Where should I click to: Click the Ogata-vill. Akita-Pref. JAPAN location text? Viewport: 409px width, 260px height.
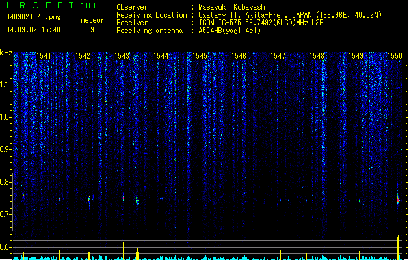(290, 15)
